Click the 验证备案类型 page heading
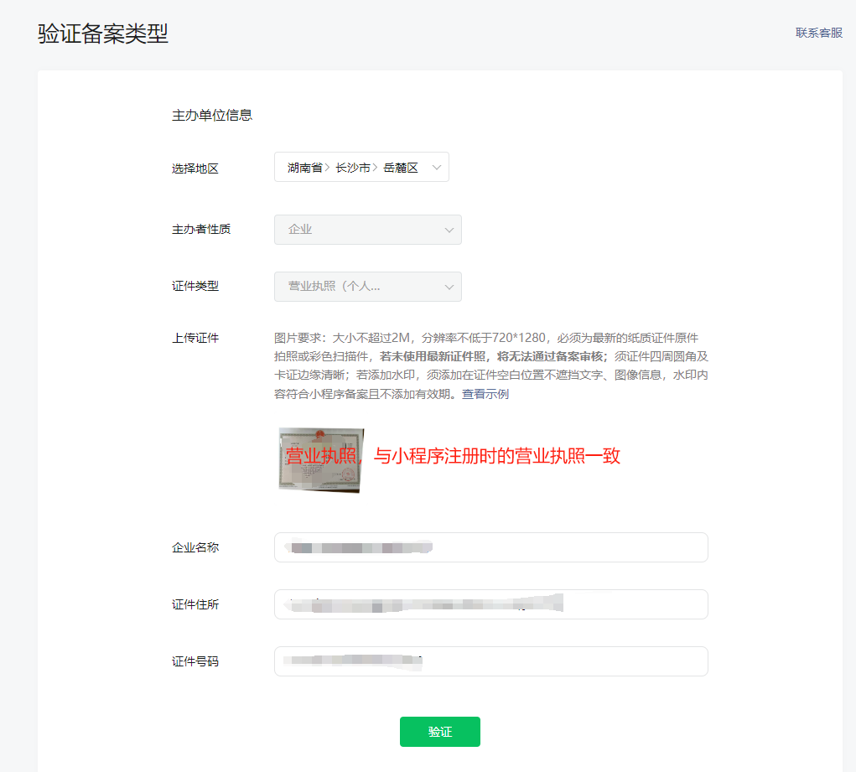The image size is (856, 772). [x=103, y=34]
